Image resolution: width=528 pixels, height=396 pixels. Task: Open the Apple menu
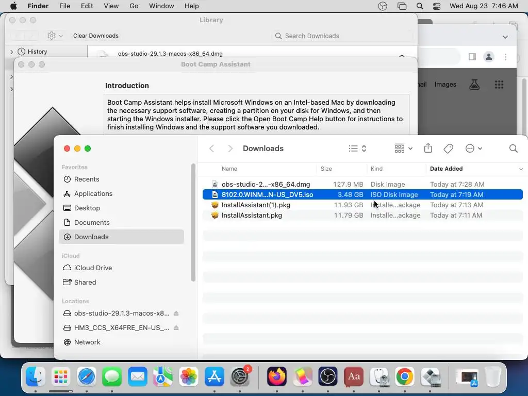click(x=13, y=6)
